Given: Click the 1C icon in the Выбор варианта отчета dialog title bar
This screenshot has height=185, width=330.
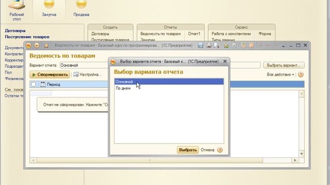Looking at the screenshot, I should click(x=113, y=62).
